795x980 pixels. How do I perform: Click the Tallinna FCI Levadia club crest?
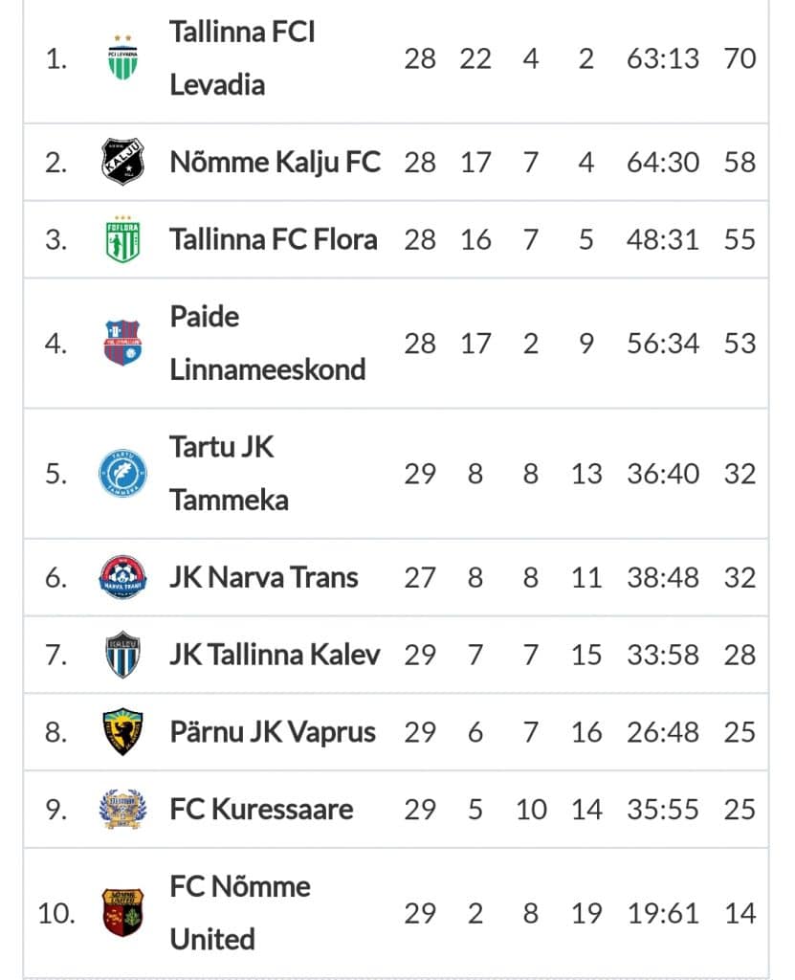122,58
